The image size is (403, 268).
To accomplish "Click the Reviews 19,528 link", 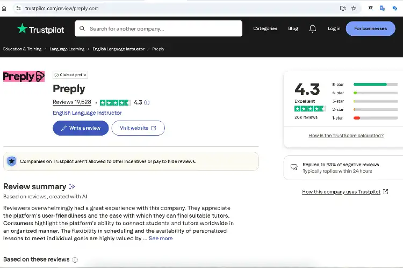I will point(72,102).
